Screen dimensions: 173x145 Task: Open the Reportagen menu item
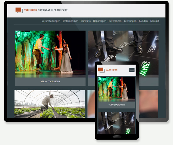tap(100, 21)
